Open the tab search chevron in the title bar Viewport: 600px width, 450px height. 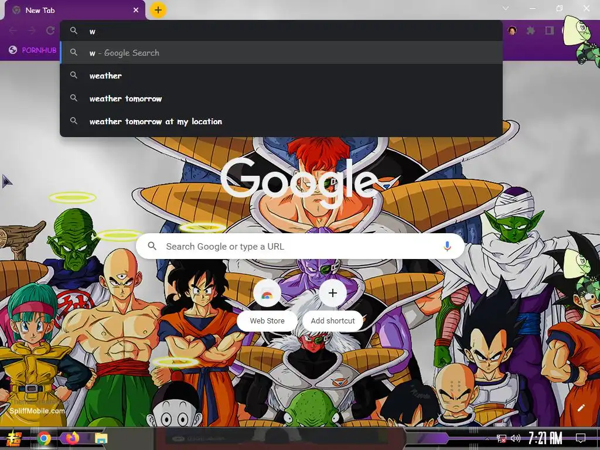[x=506, y=8]
